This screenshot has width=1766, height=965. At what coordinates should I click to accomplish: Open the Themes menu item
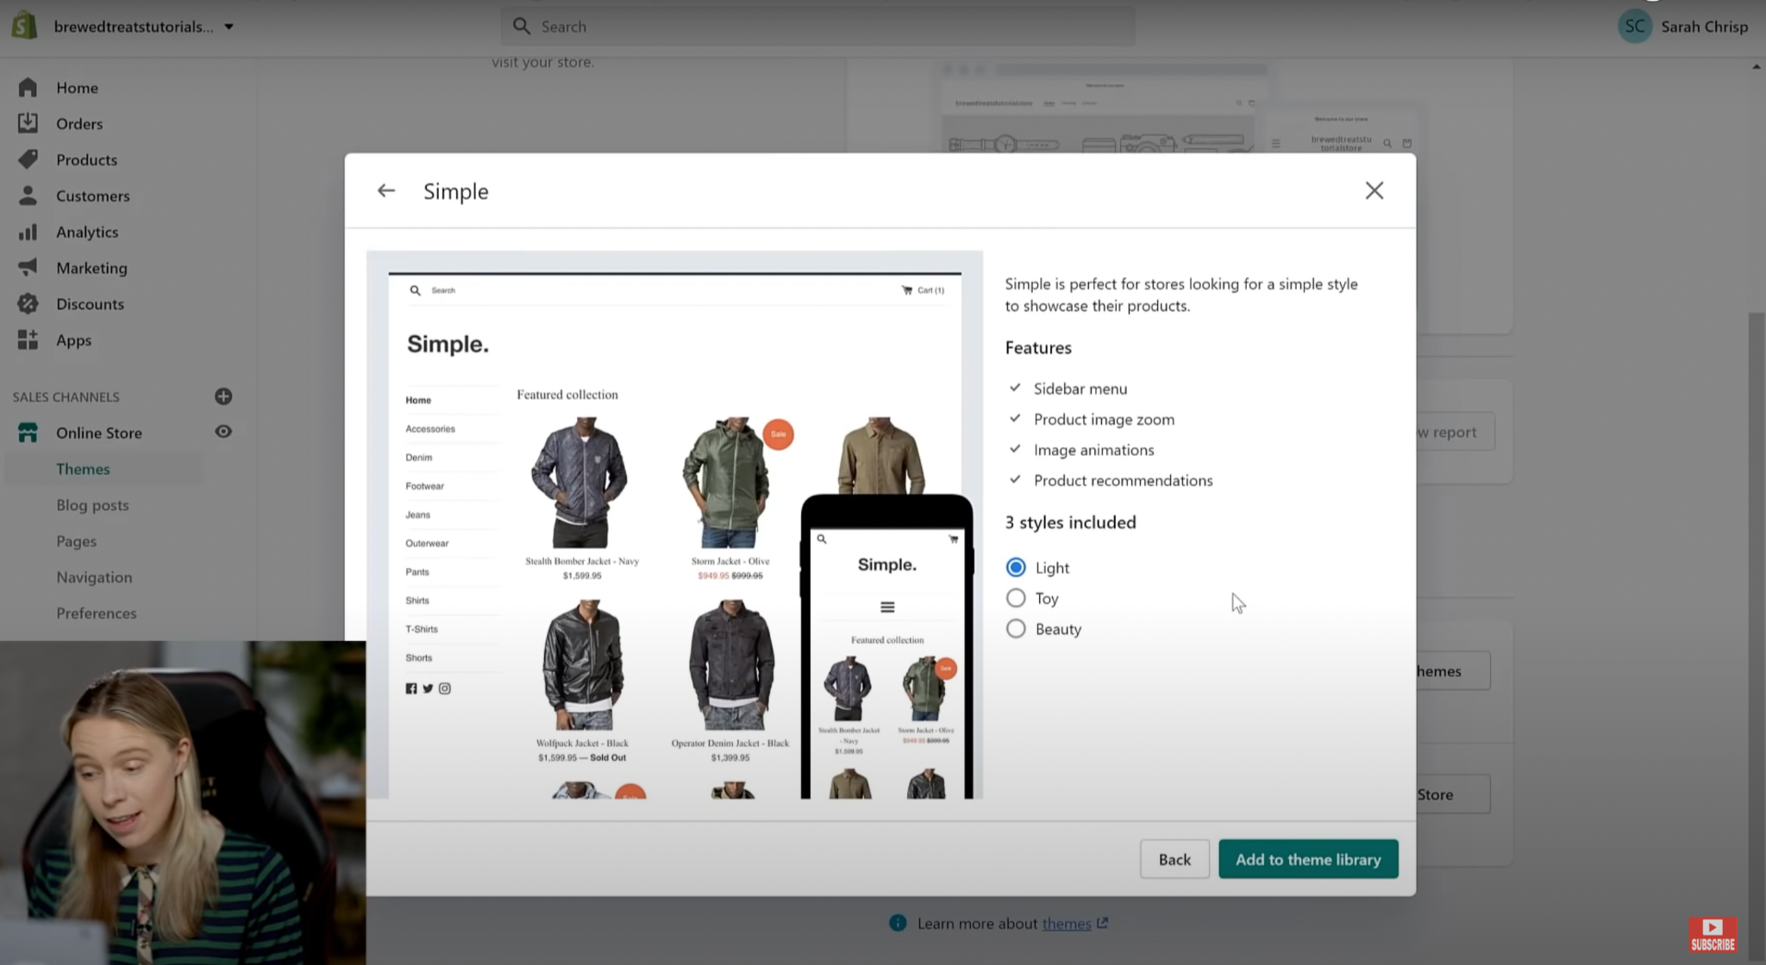[x=82, y=468]
